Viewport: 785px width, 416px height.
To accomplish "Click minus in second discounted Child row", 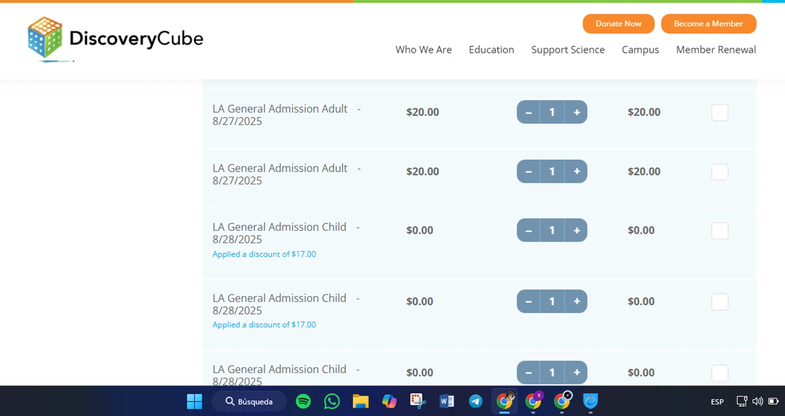I will pyautogui.click(x=529, y=301).
